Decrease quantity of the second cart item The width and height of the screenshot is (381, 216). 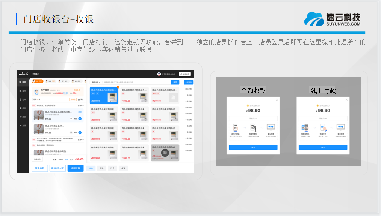(71, 133)
